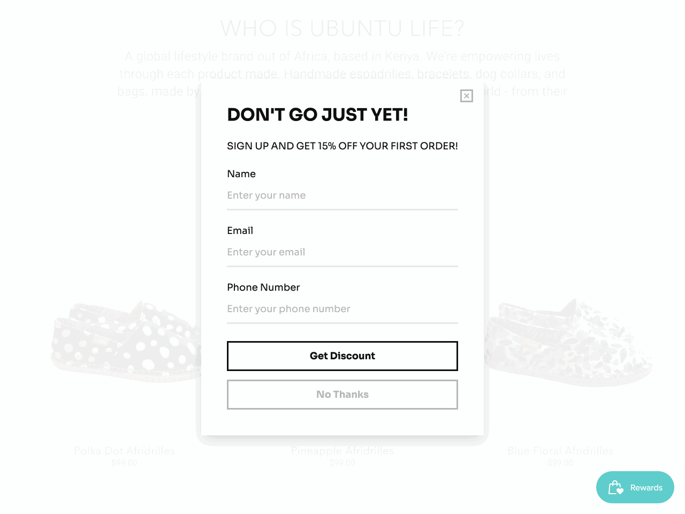Click the Enter your phone number placeholder text
The height and width of the screenshot is (514, 685).
click(288, 309)
